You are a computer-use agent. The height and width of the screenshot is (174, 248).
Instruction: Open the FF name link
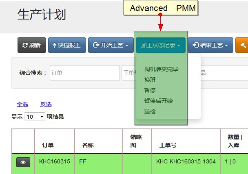pos(83,161)
